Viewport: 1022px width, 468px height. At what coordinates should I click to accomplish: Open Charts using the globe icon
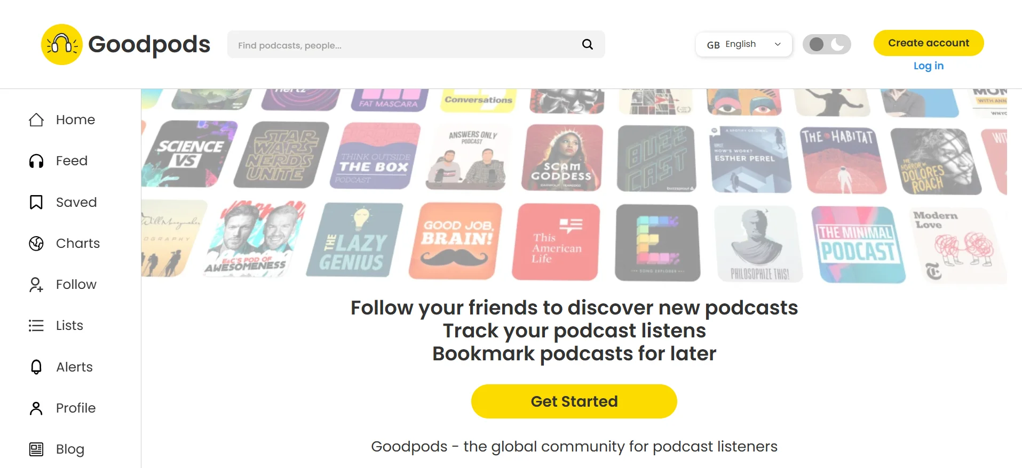tap(35, 243)
